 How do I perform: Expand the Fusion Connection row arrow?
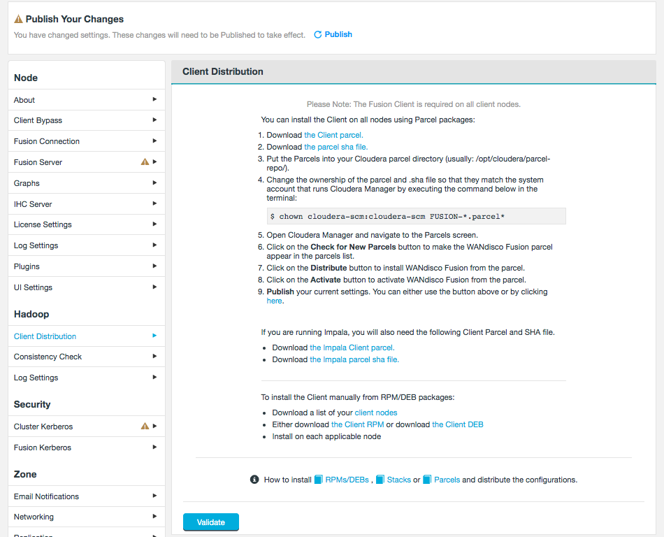click(x=154, y=141)
